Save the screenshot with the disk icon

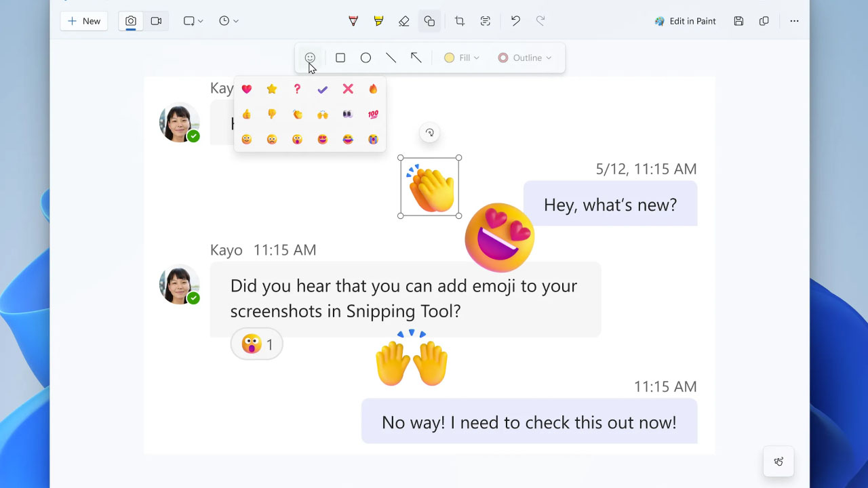(738, 21)
